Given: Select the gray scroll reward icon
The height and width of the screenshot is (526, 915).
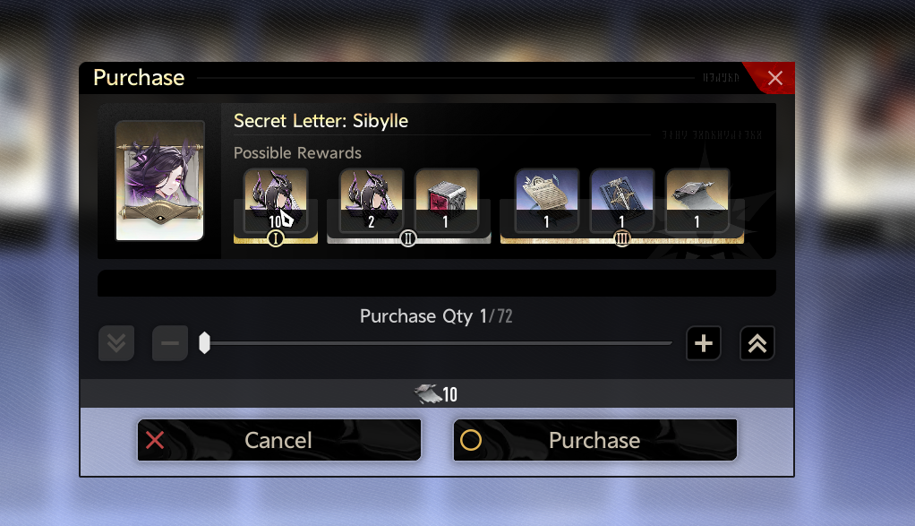Looking at the screenshot, I should (x=697, y=200).
